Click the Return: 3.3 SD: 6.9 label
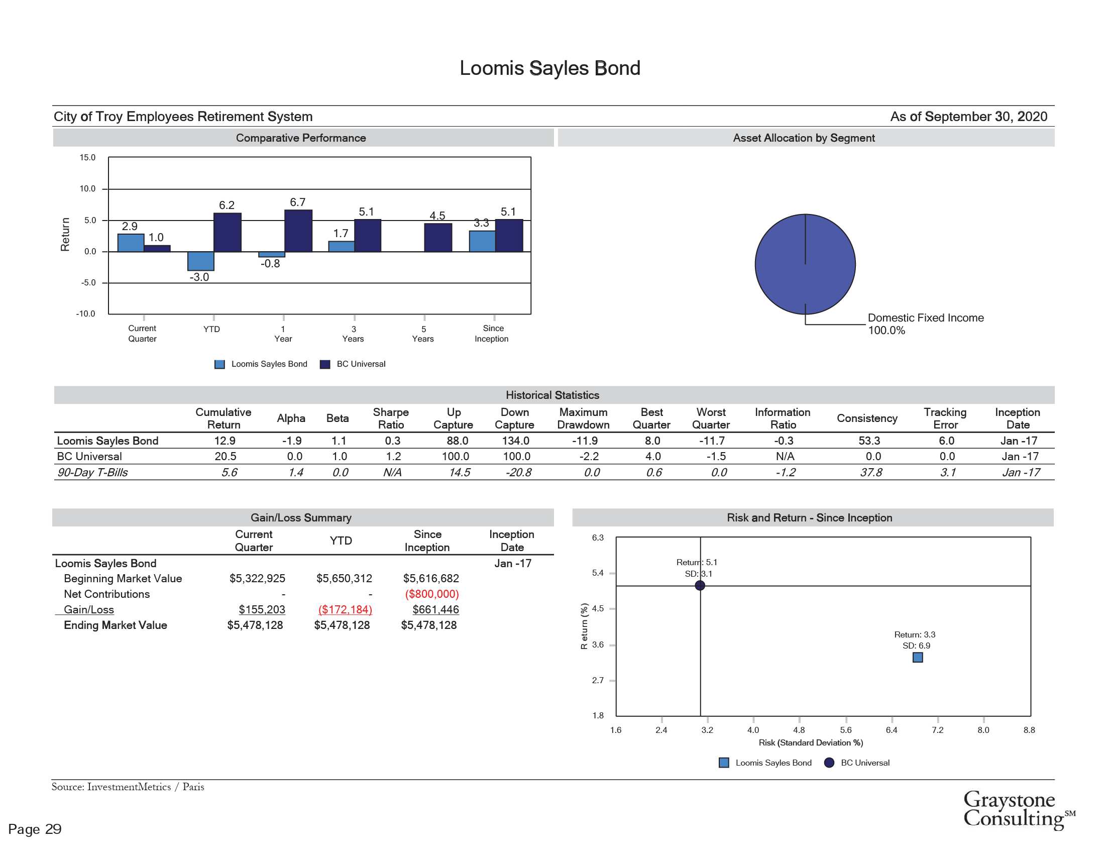Viewport: 1105px width, 854px height. (x=915, y=640)
